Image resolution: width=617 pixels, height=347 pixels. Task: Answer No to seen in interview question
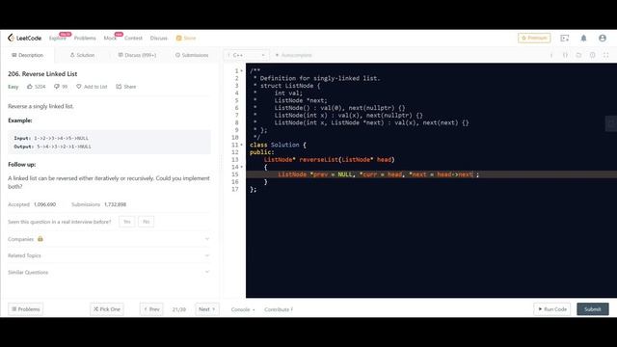pyautogui.click(x=146, y=222)
